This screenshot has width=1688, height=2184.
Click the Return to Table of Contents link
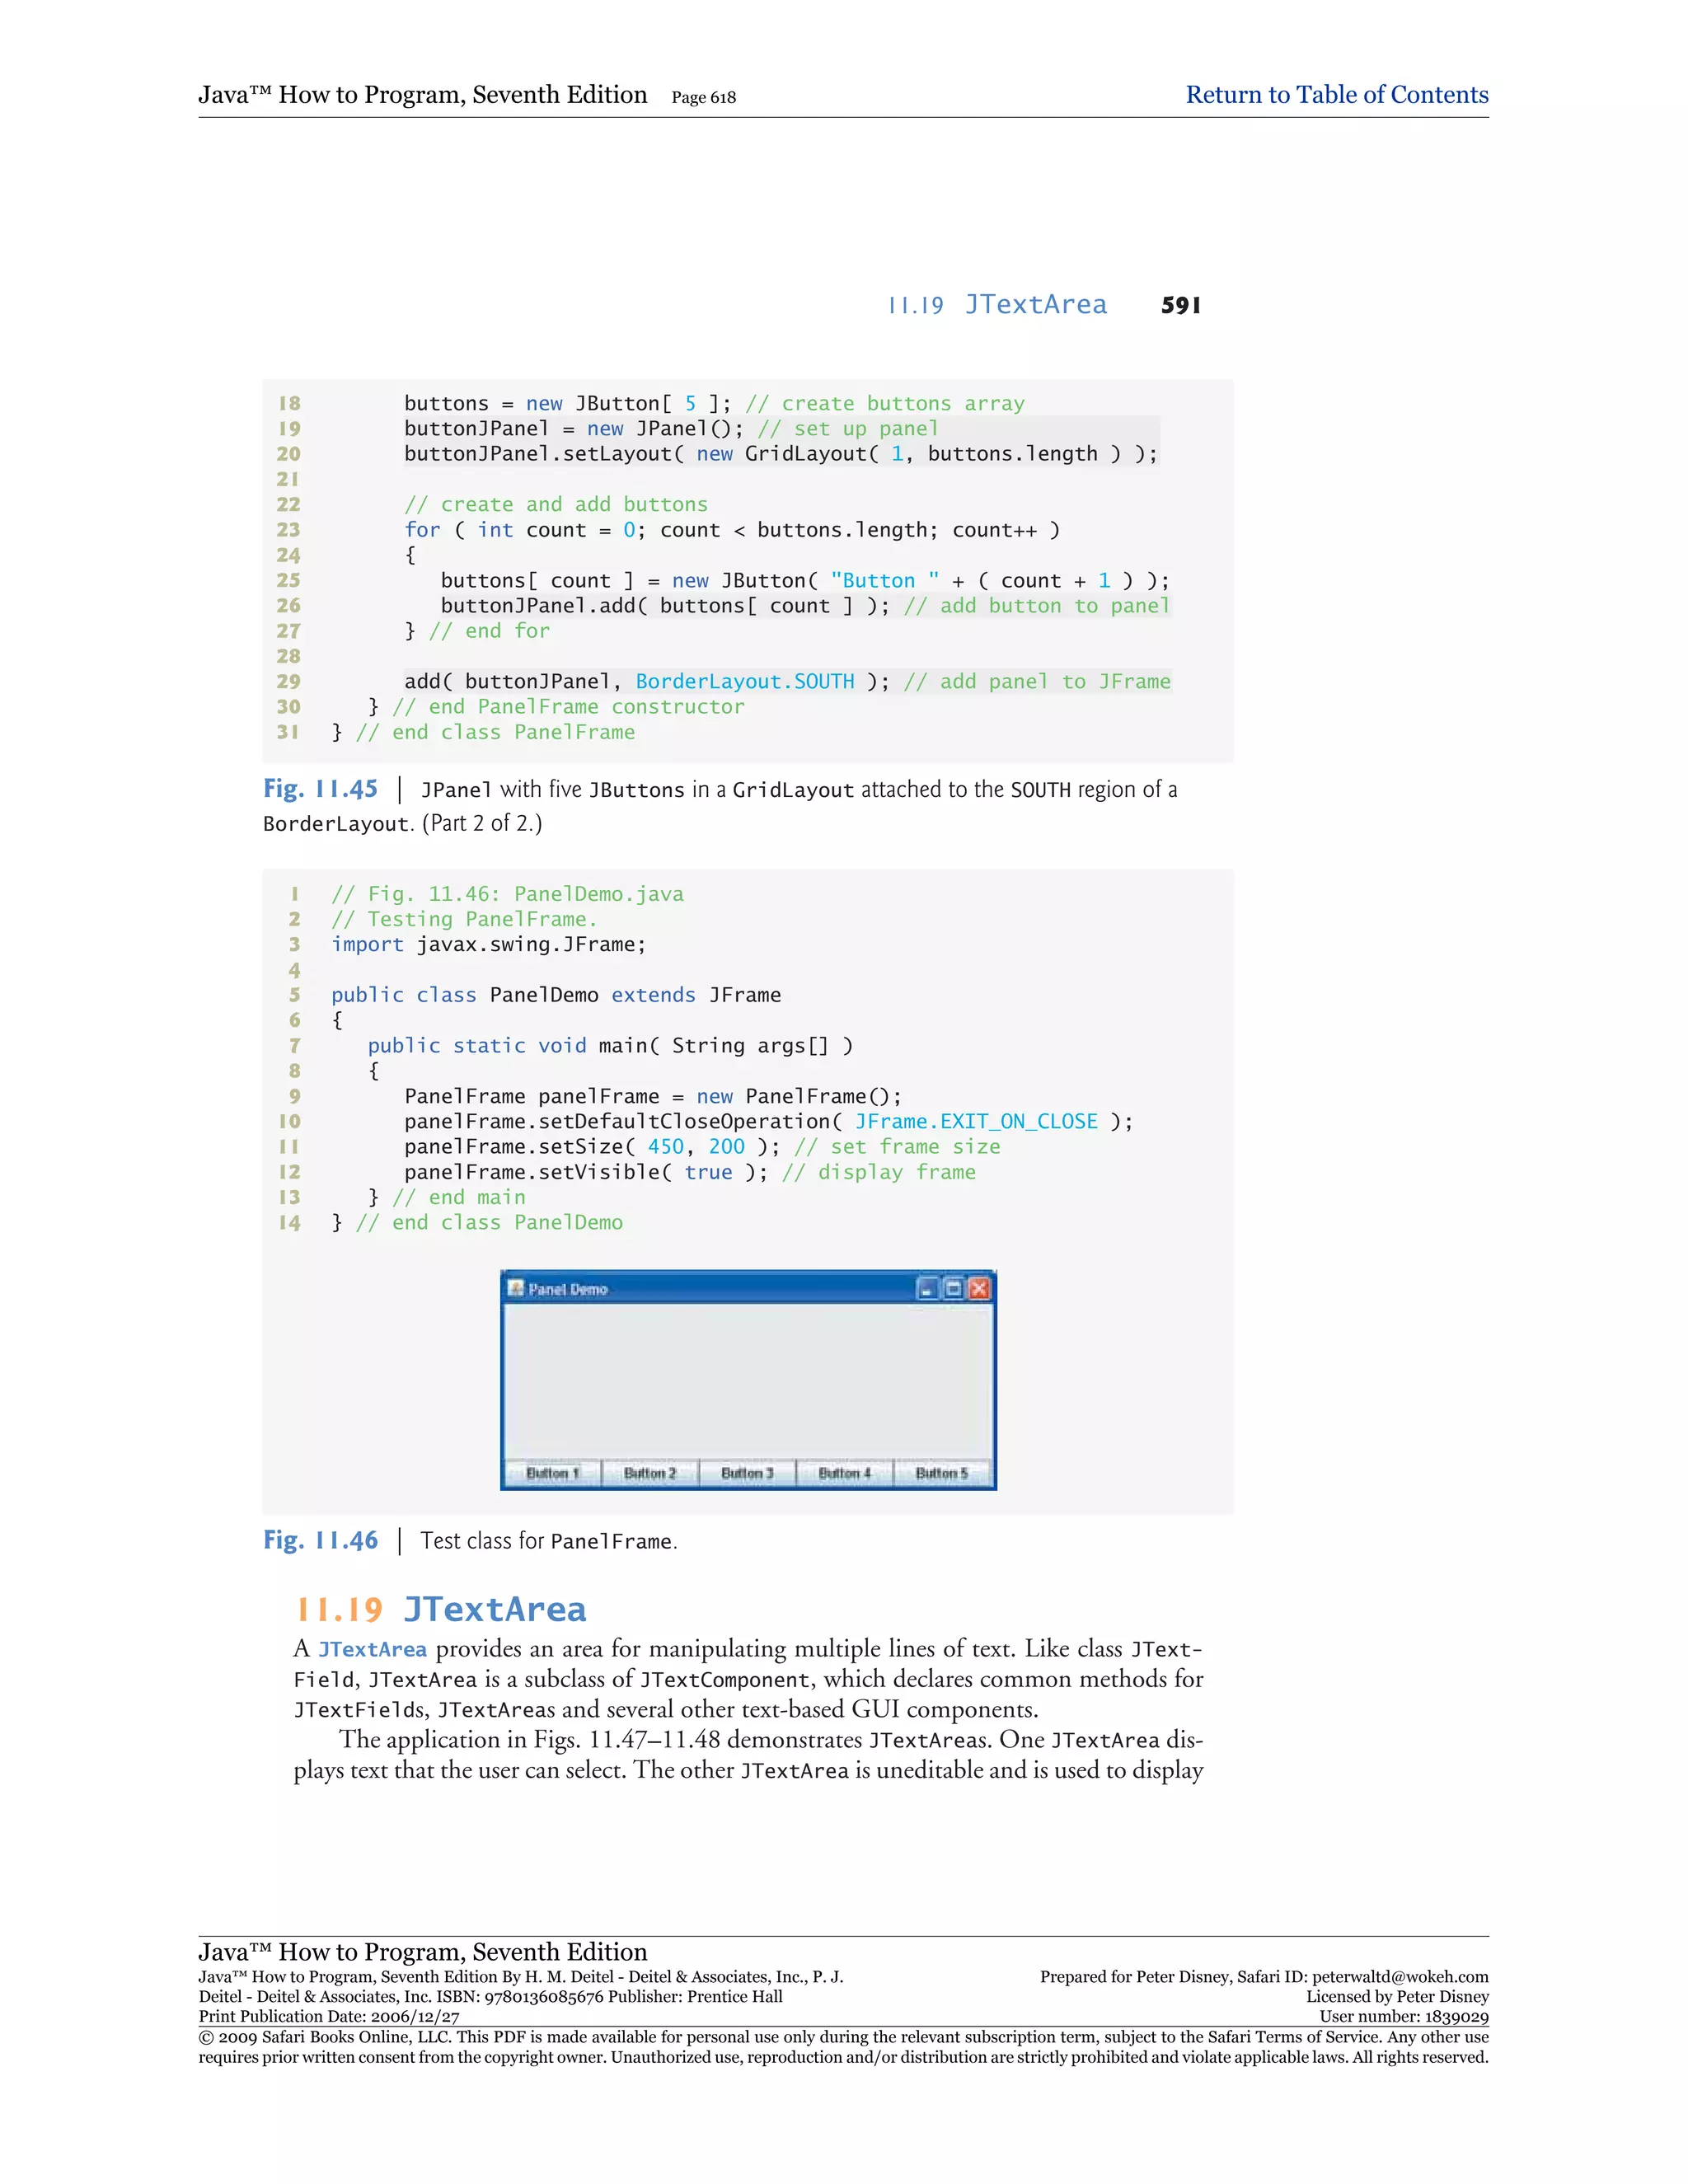1336,95
